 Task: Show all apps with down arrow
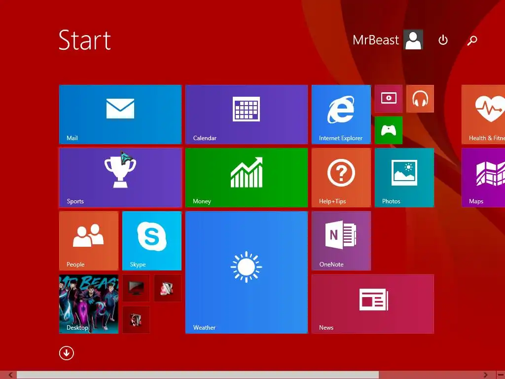(67, 353)
